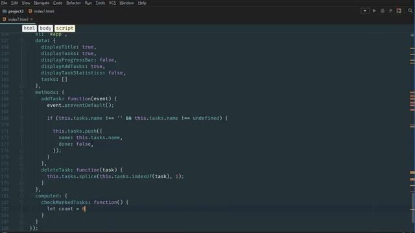The width and height of the screenshot is (415, 233).
Task: Click the 'data' keyword
Action: (41, 40)
